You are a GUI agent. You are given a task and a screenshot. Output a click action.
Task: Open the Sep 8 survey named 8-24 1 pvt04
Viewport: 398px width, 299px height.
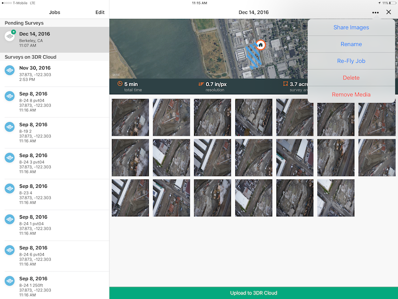pos(55,225)
